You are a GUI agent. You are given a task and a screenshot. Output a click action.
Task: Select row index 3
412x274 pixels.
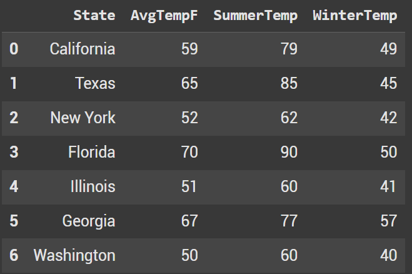[x=14, y=152]
